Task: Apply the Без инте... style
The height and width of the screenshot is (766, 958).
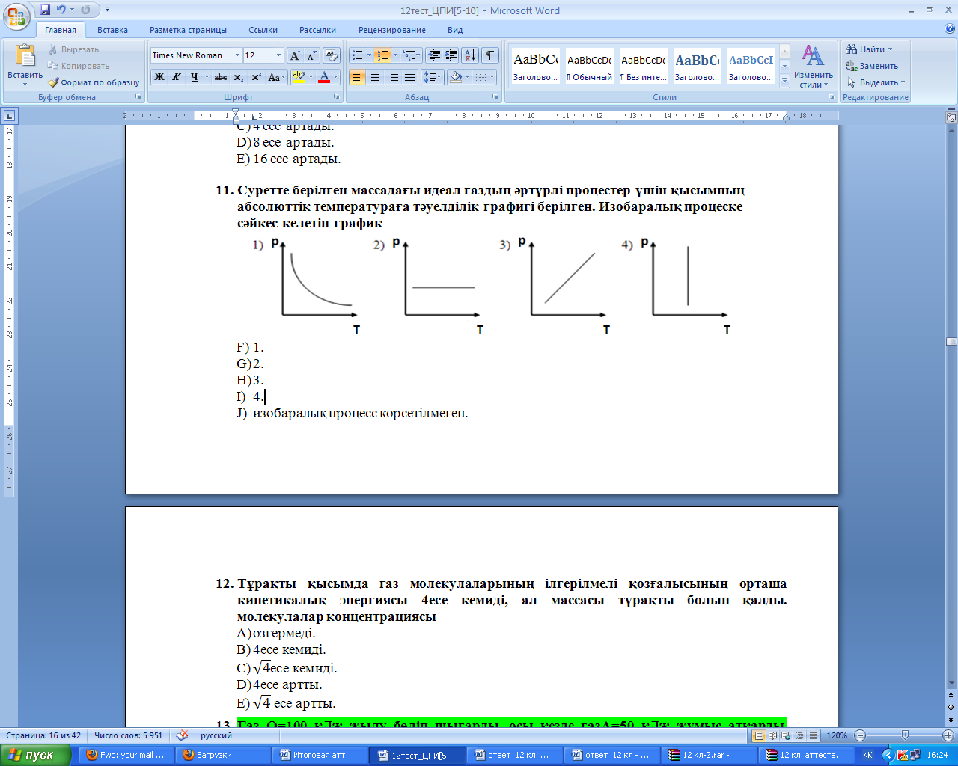Action: coord(643,67)
